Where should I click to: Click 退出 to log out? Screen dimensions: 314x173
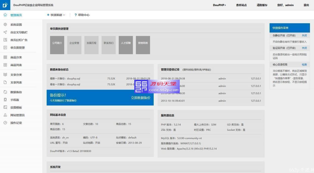306,5
